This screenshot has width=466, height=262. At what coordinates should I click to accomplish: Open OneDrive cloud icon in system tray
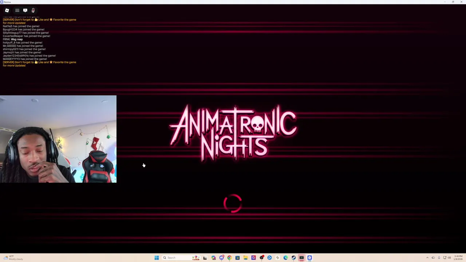(x=433, y=258)
